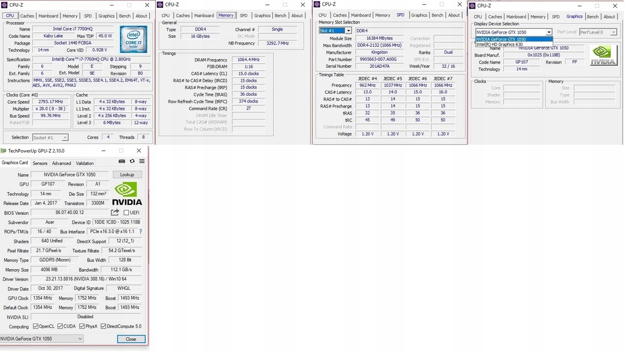Click the GPU-Z screenshot camera icon
626x354 pixels.
click(122, 161)
